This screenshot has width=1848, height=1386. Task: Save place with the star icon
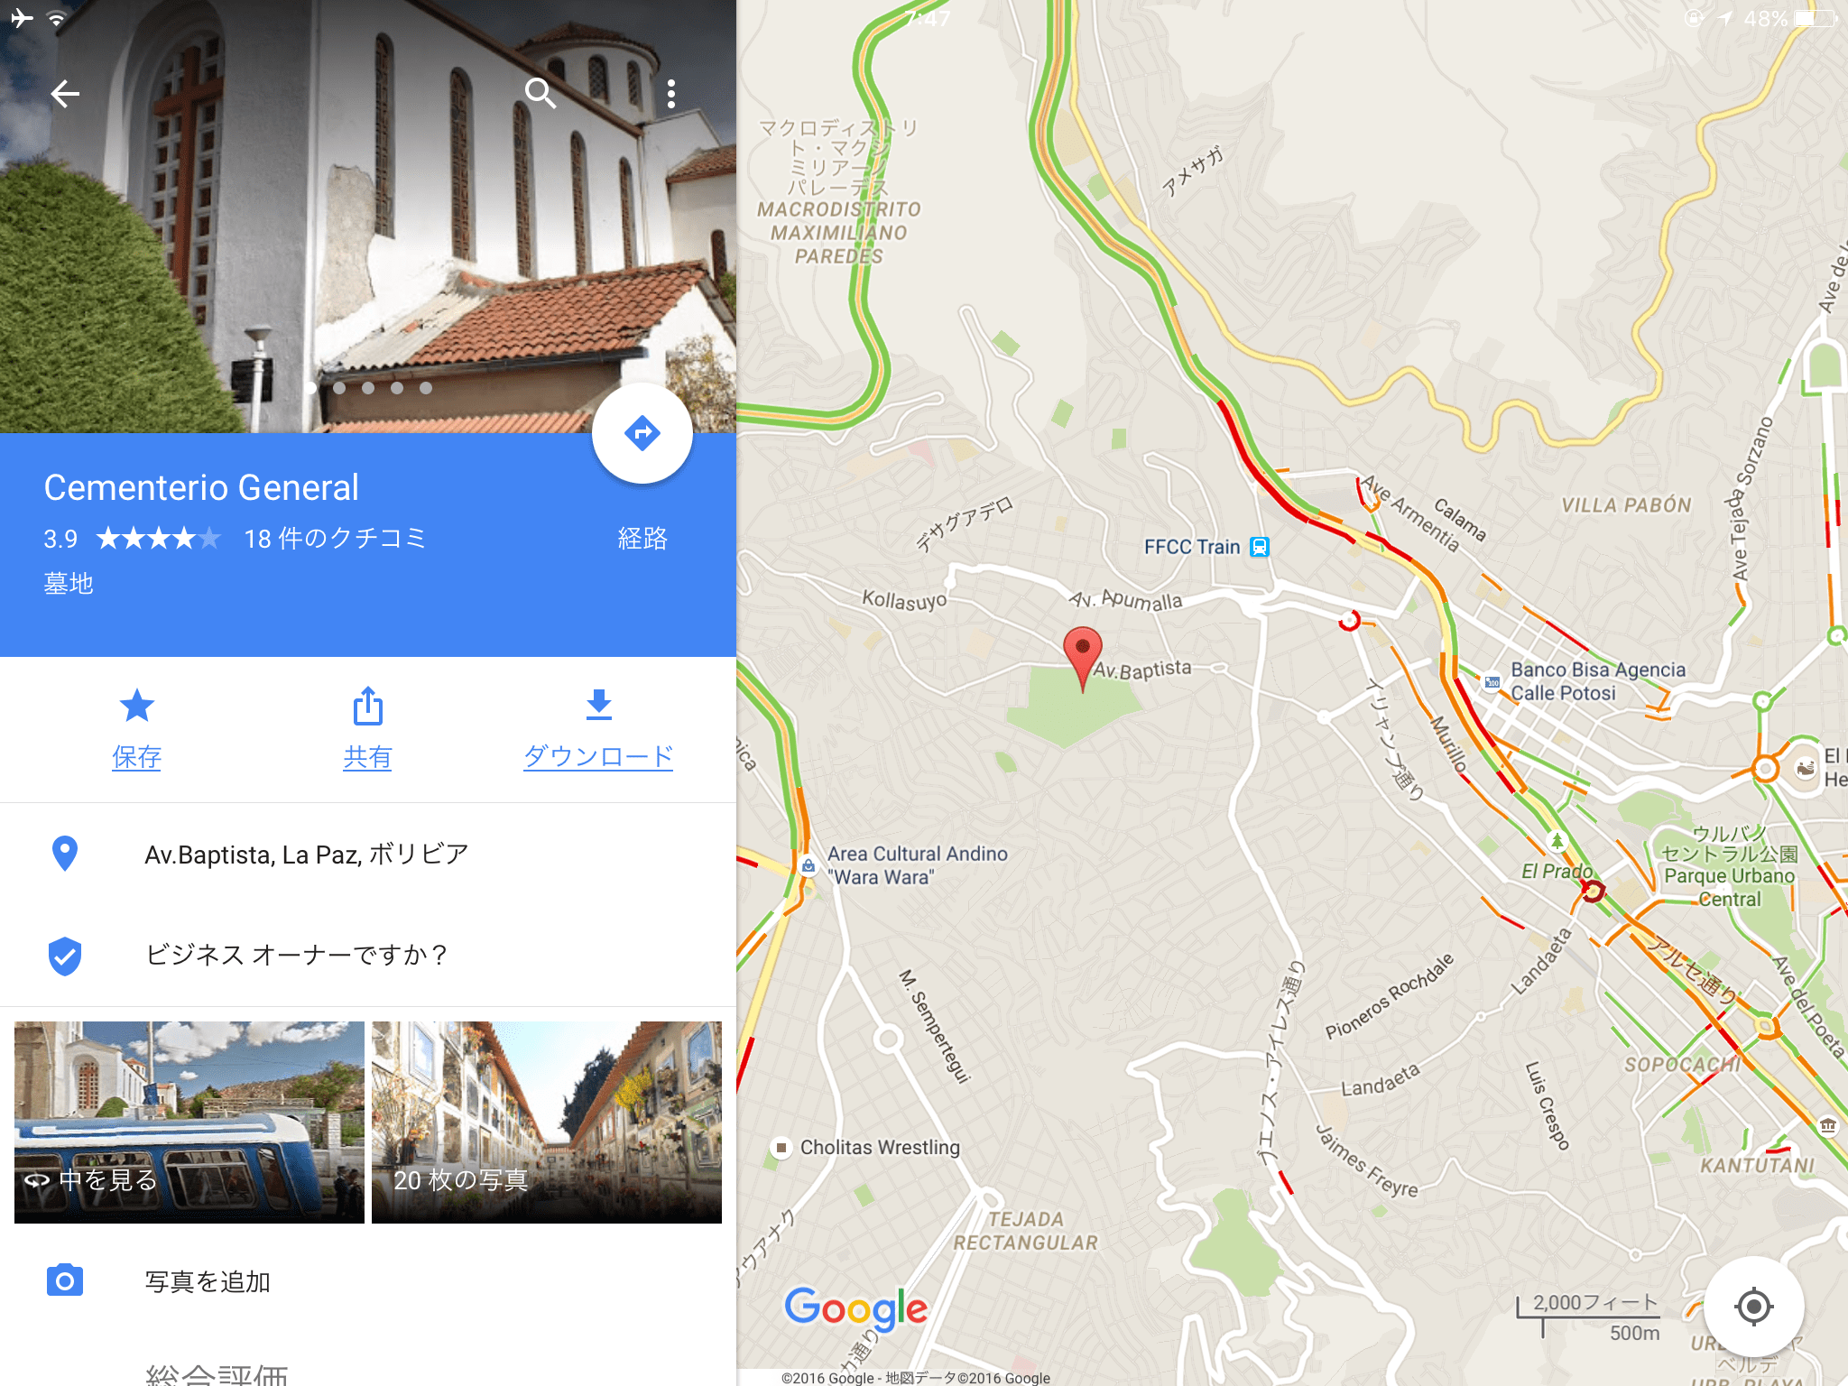(137, 706)
